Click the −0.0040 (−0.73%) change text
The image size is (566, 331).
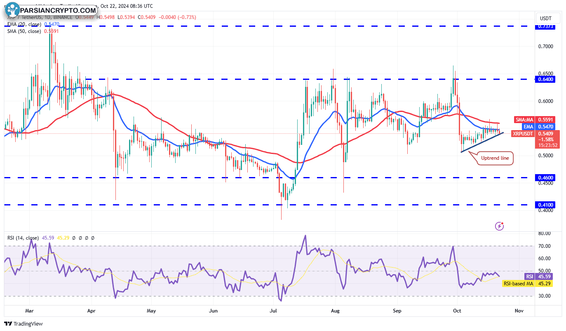(x=178, y=17)
